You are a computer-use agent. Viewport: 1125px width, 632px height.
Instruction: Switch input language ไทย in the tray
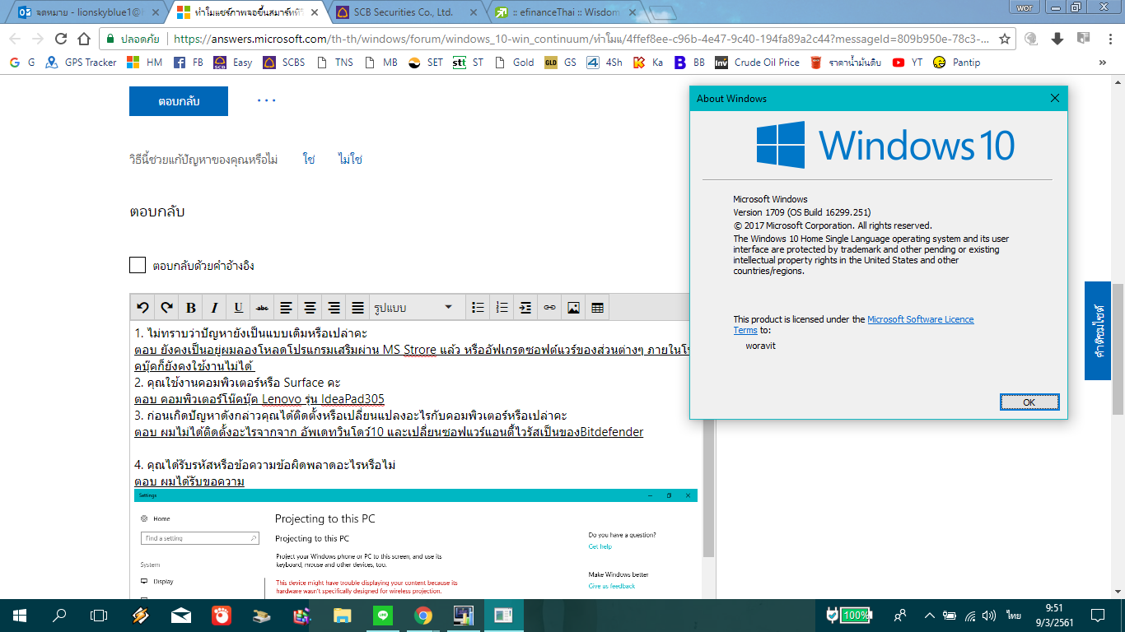click(x=1013, y=615)
